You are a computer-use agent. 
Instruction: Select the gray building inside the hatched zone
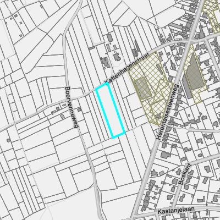[143, 88]
